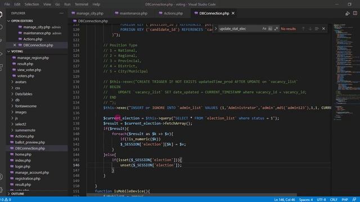Close the find widget
The image size is (360, 202).
point(323,29)
